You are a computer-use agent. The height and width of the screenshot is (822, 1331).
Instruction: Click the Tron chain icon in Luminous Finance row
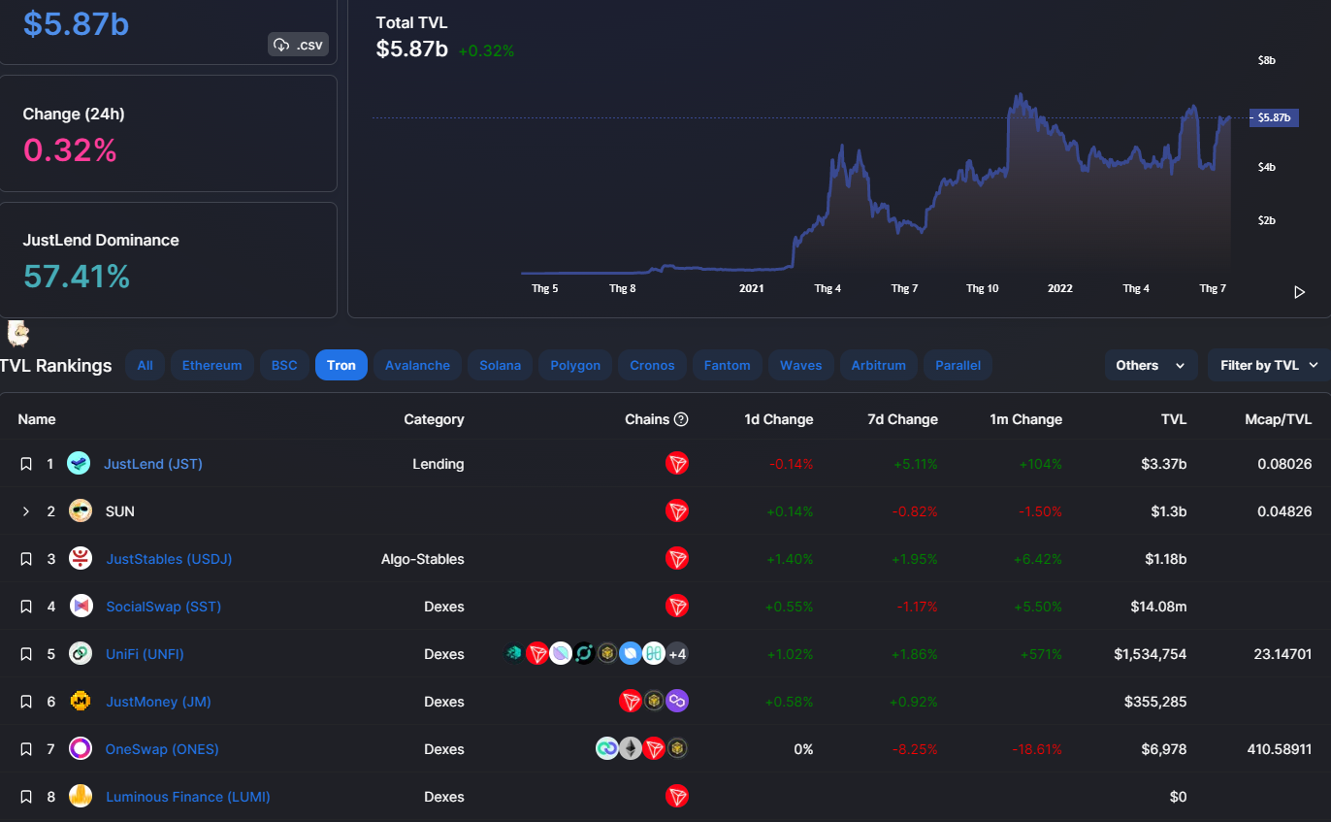[677, 797]
